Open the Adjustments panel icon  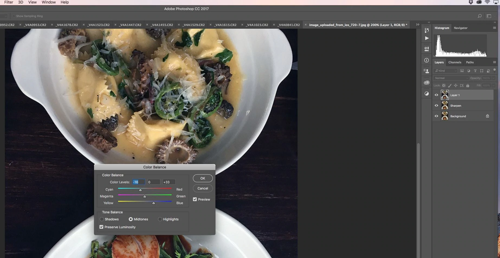pos(427,94)
